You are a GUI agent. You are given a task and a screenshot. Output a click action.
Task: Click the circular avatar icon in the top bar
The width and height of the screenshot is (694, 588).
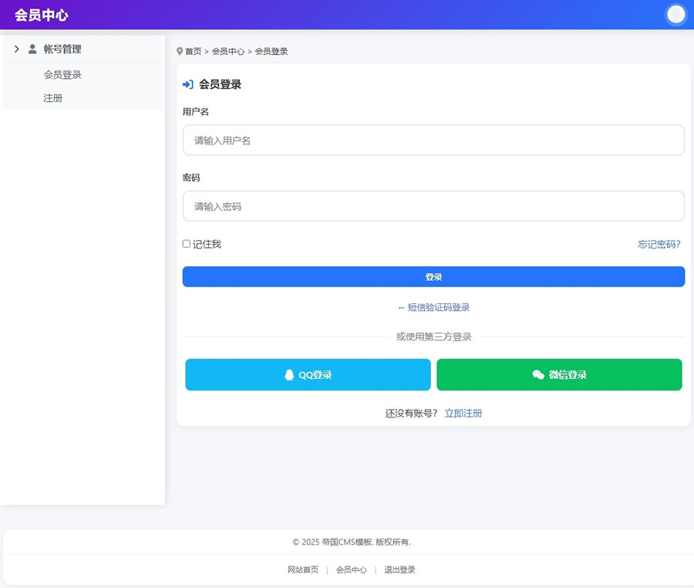[675, 15]
